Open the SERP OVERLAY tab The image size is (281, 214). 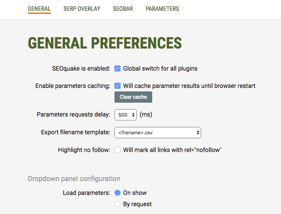(x=82, y=9)
